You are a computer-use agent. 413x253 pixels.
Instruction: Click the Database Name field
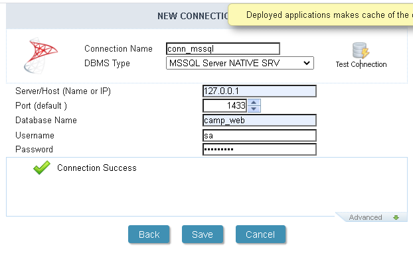260,121
